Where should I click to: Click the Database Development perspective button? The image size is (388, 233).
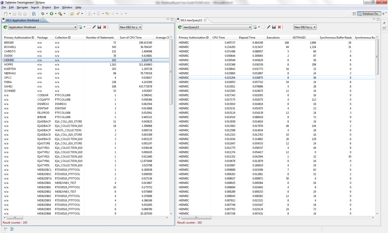coord(369,14)
